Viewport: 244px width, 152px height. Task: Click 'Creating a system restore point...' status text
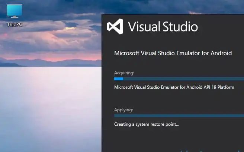coord(147,124)
